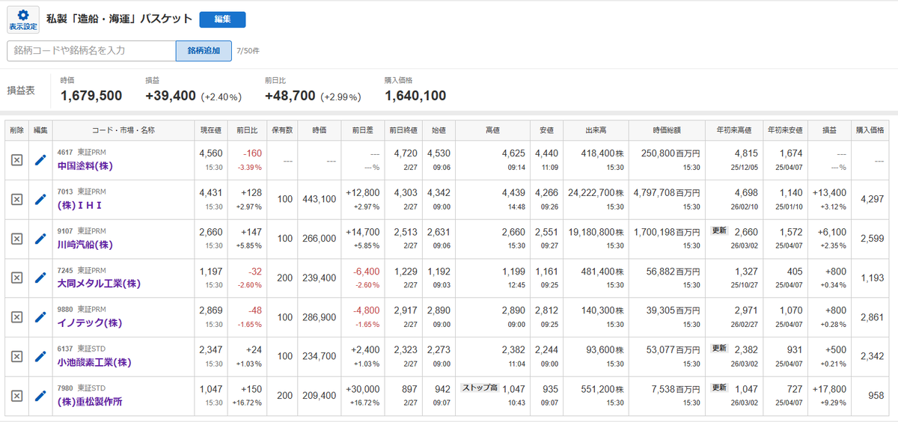This screenshot has height=422, width=898.
Task: Open the (株)IHI stock link
Action: (80, 205)
